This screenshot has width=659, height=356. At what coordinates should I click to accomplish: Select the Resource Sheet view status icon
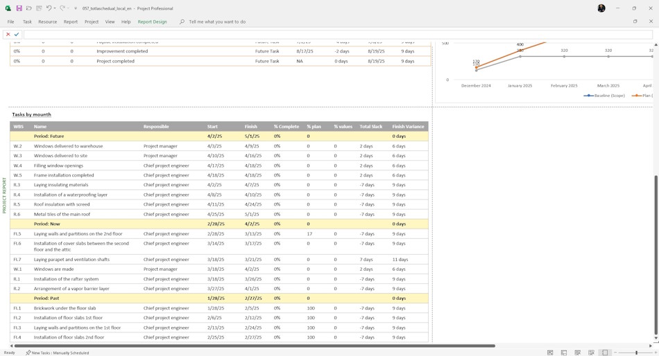(591, 353)
